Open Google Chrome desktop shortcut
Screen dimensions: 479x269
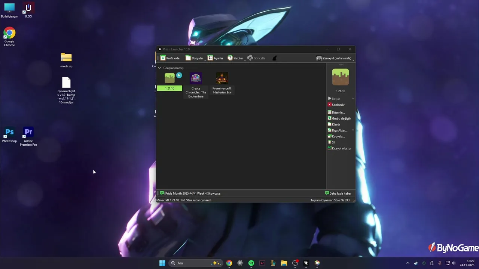pyautogui.click(x=9, y=37)
